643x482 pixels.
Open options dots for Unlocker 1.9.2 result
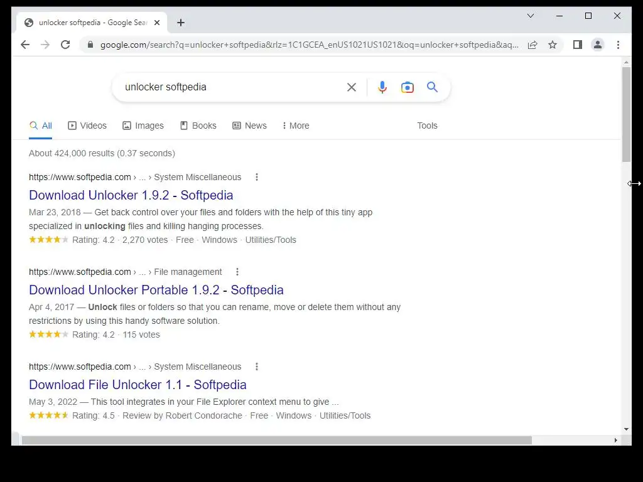[257, 177]
